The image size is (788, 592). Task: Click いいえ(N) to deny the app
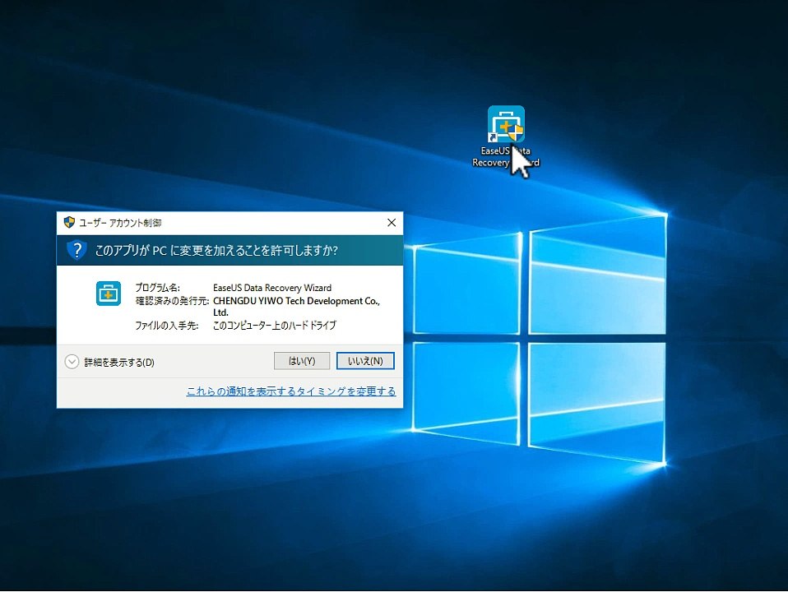pos(365,361)
